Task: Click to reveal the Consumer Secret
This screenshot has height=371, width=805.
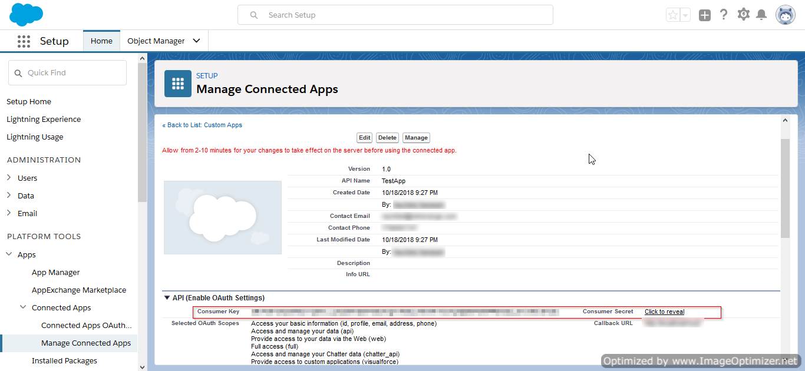Action: coord(664,312)
